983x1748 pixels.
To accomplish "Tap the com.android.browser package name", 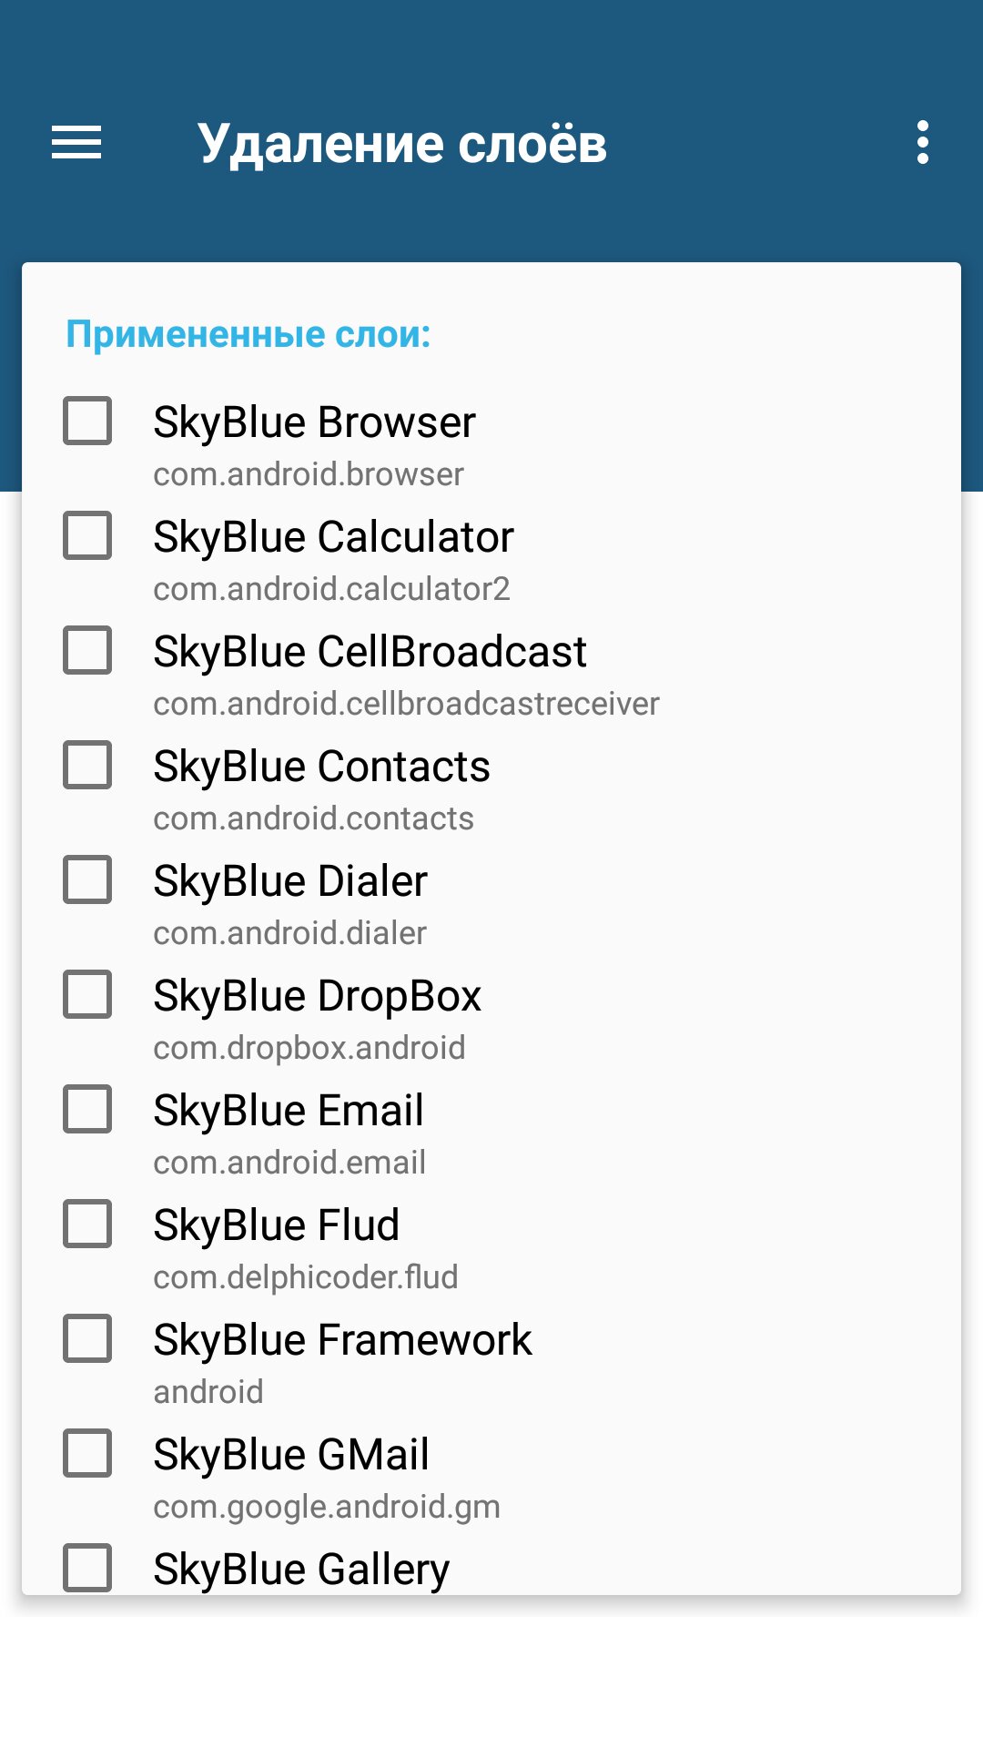I will coord(309,474).
